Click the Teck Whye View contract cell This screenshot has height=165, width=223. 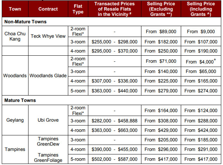(x=48, y=36)
